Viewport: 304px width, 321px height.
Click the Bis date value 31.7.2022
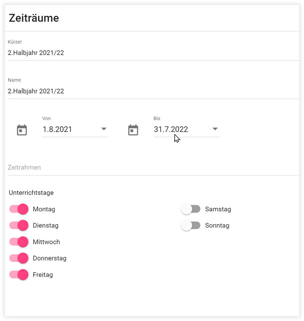[171, 130]
